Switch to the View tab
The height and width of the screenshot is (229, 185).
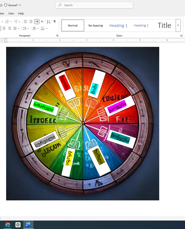(x=11, y=13)
